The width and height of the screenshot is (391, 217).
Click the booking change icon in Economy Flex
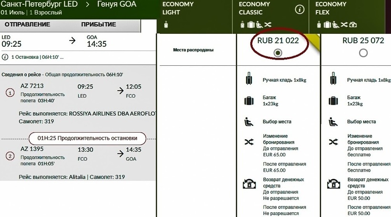(x=332, y=142)
